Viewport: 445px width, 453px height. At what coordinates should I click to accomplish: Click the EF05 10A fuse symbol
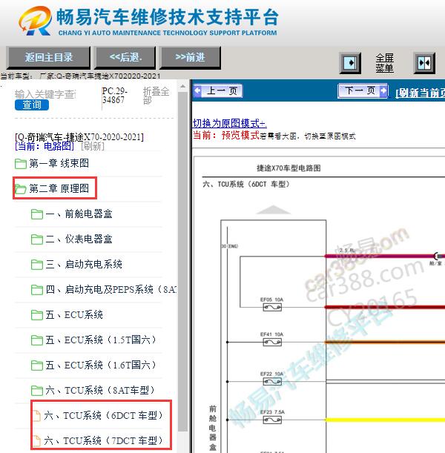click(x=272, y=307)
